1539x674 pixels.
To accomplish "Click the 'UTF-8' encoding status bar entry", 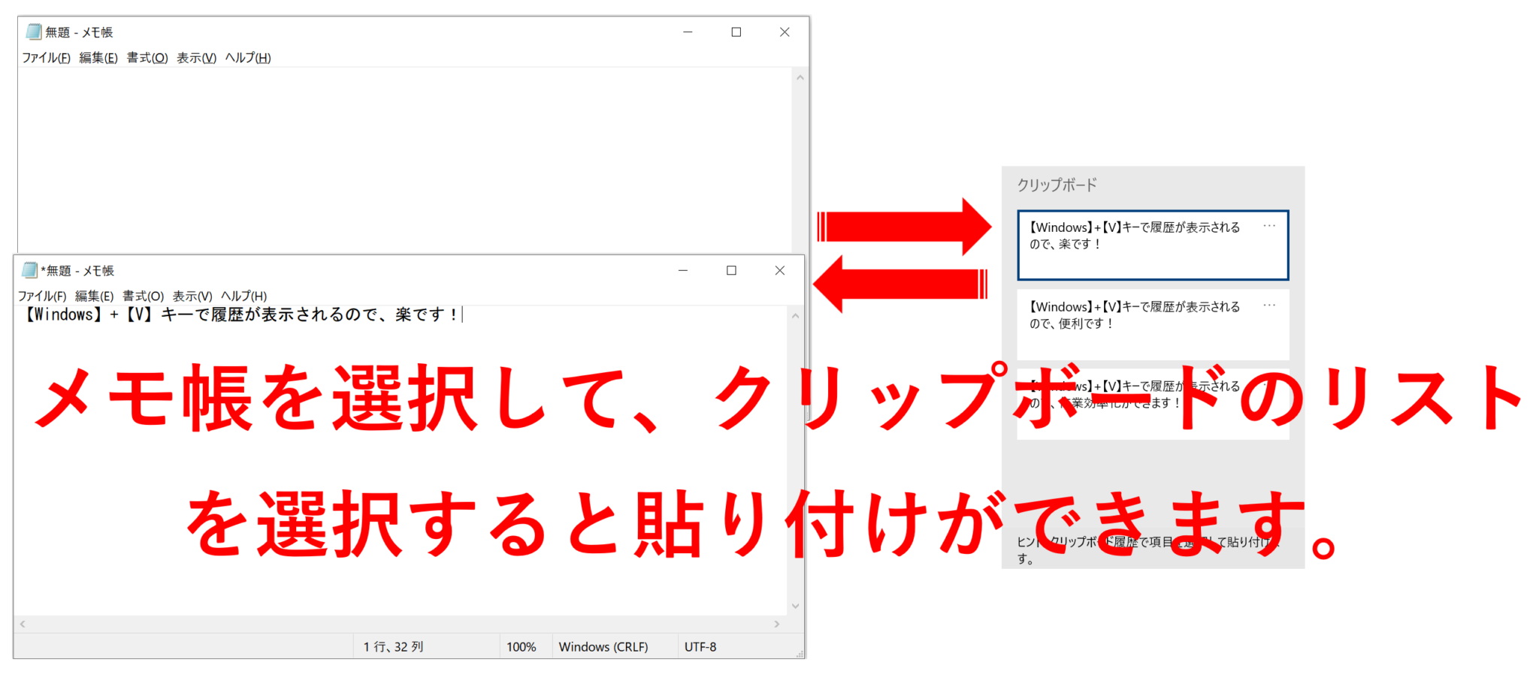I will point(700,647).
